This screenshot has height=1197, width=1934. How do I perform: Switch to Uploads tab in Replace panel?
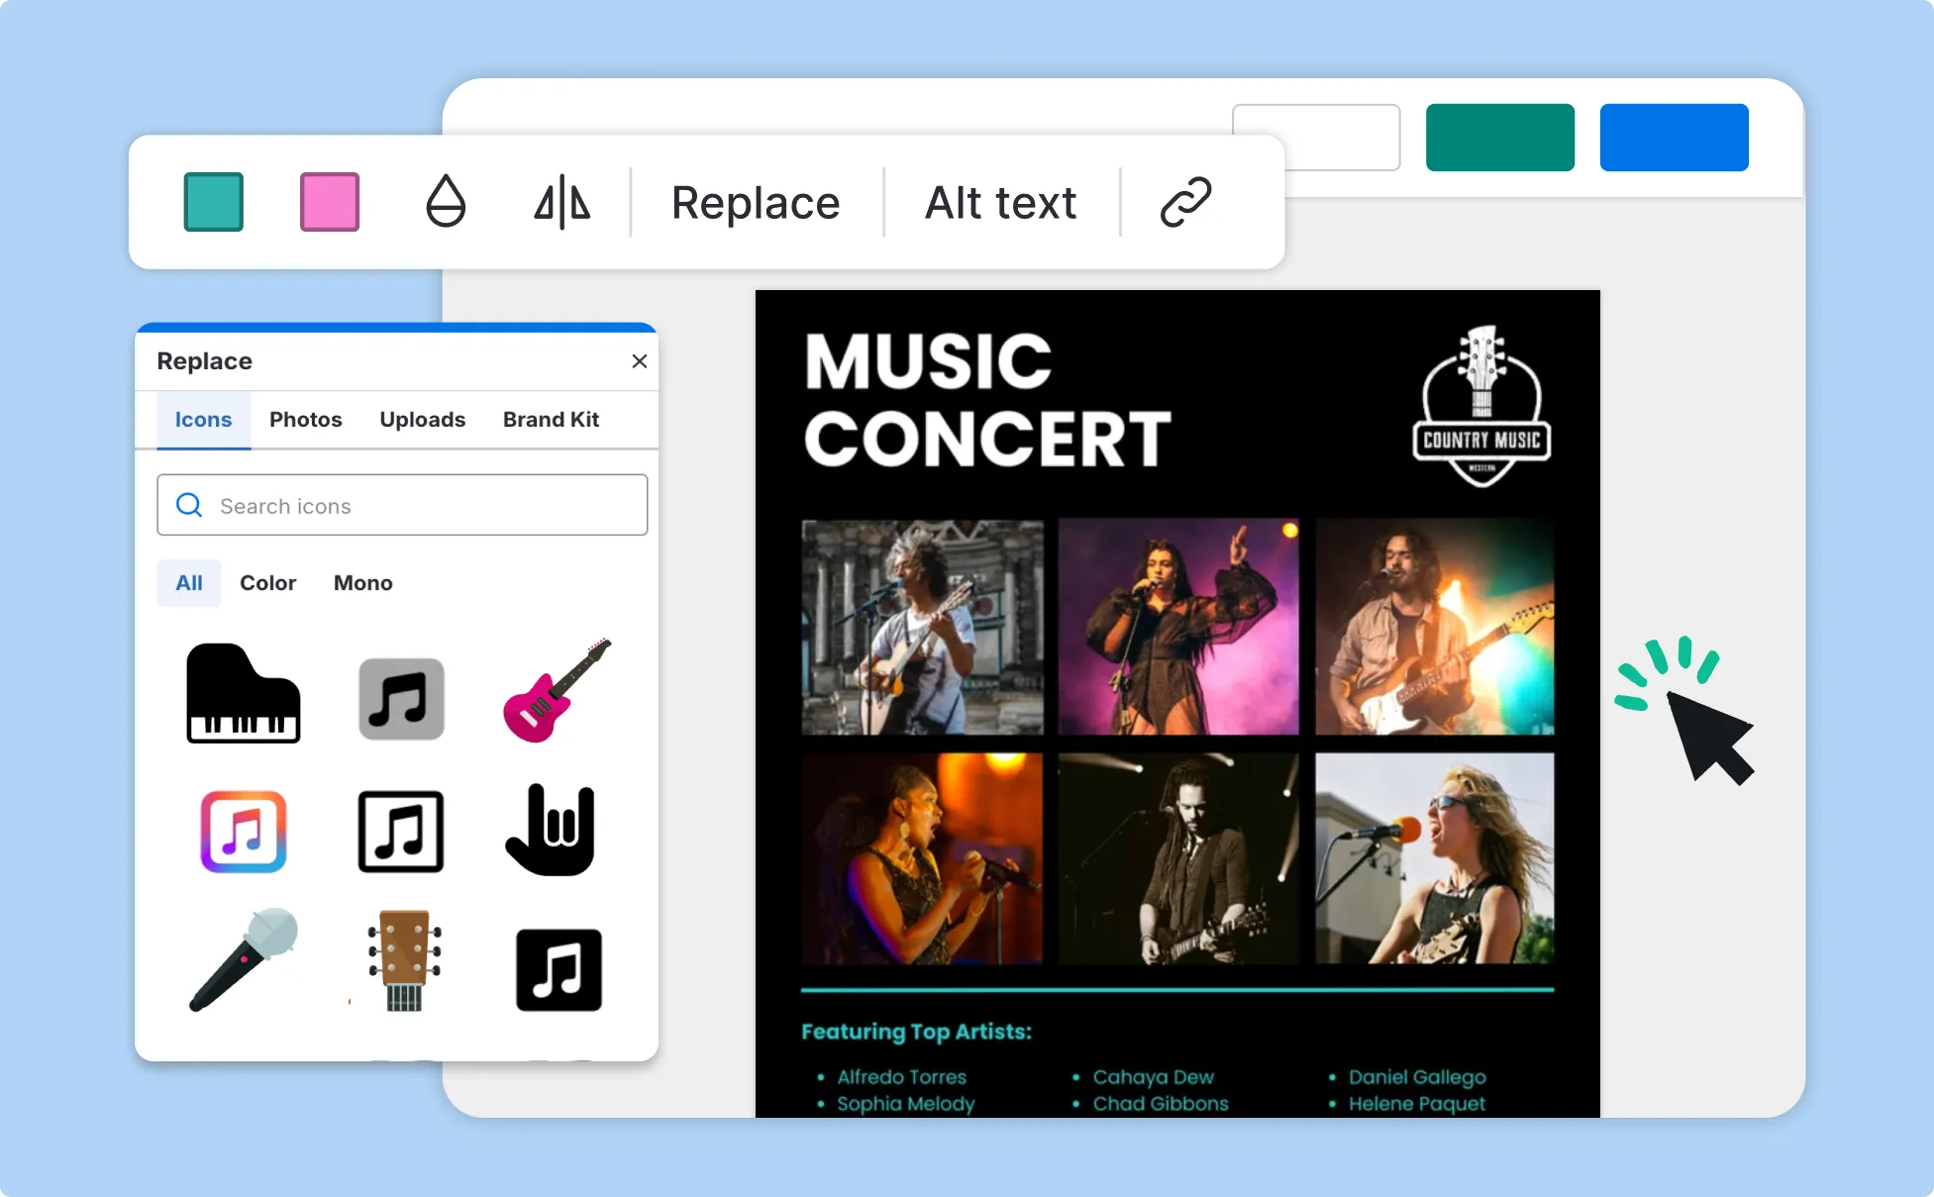coord(423,420)
